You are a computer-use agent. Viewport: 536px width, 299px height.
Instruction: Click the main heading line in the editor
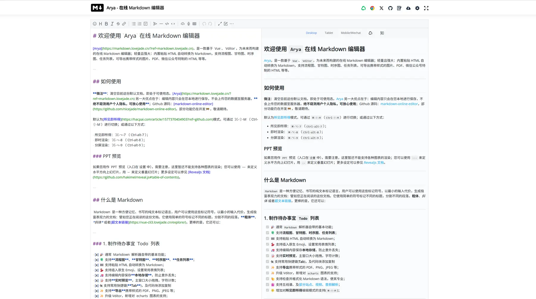(x=149, y=36)
